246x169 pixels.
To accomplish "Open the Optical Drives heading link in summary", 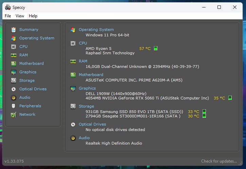I will pos(92,124).
